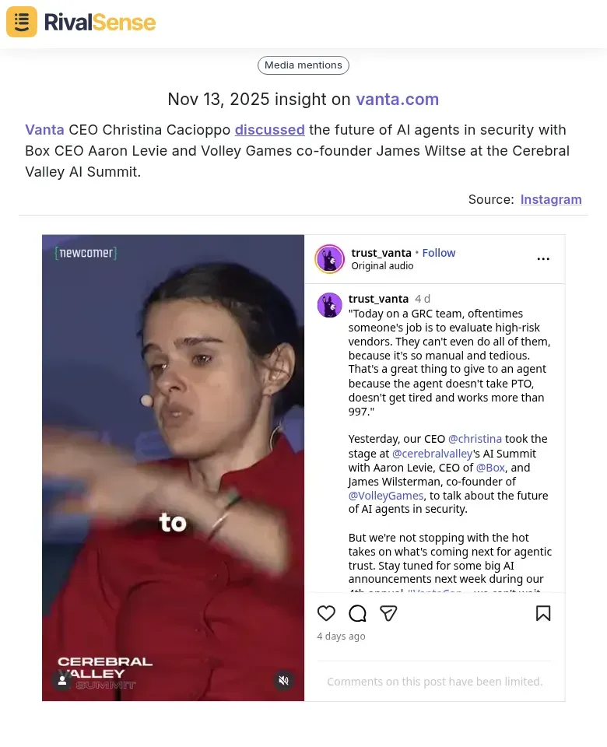Open the three-dot more options menu
This screenshot has width=607, height=747.
(543, 259)
